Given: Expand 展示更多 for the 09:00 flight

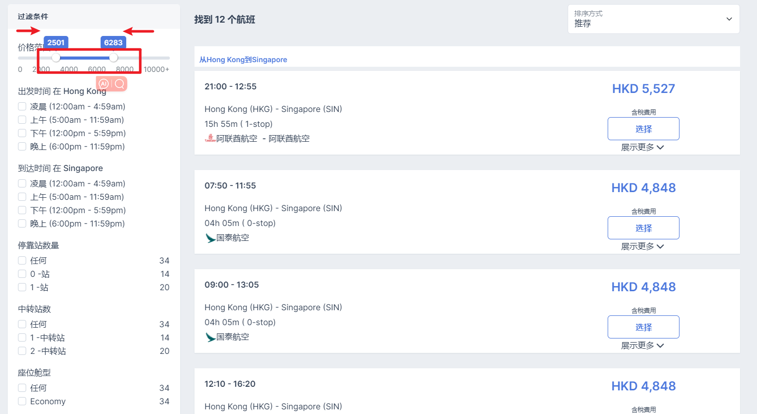Looking at the screenshot, I should (x=643, y=346).
